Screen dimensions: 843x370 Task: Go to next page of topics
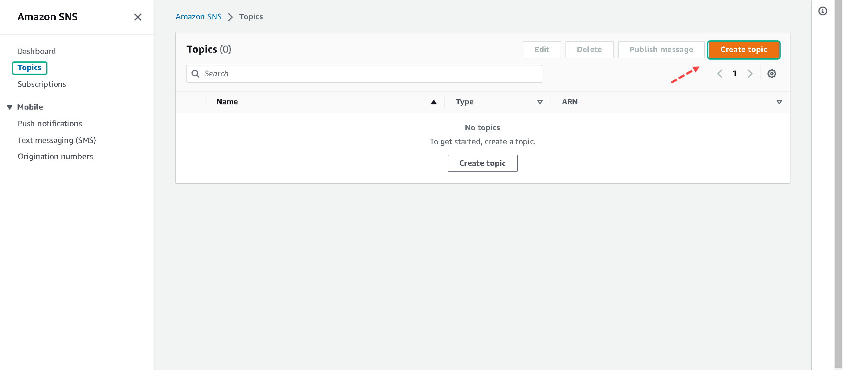point(750,74)
